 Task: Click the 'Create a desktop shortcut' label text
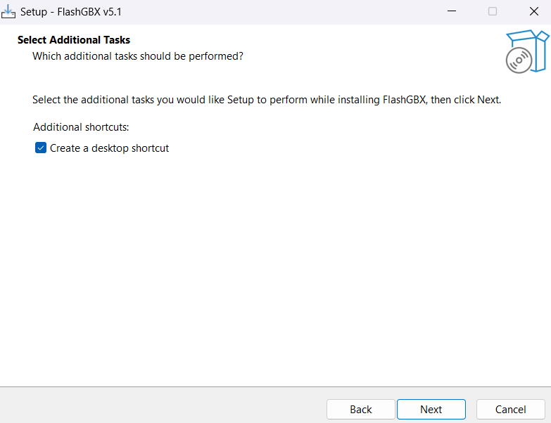(109, 148)
